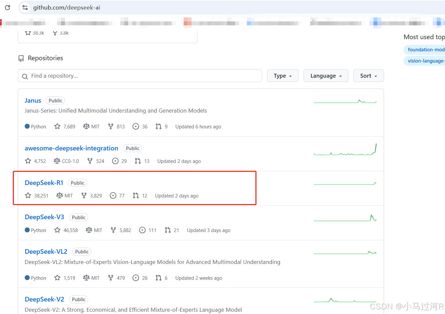Viewport: 445px width, 314px height.
Task: View DeepSeek-V3 forks icon with 5,882
Action: pos(113,230)
